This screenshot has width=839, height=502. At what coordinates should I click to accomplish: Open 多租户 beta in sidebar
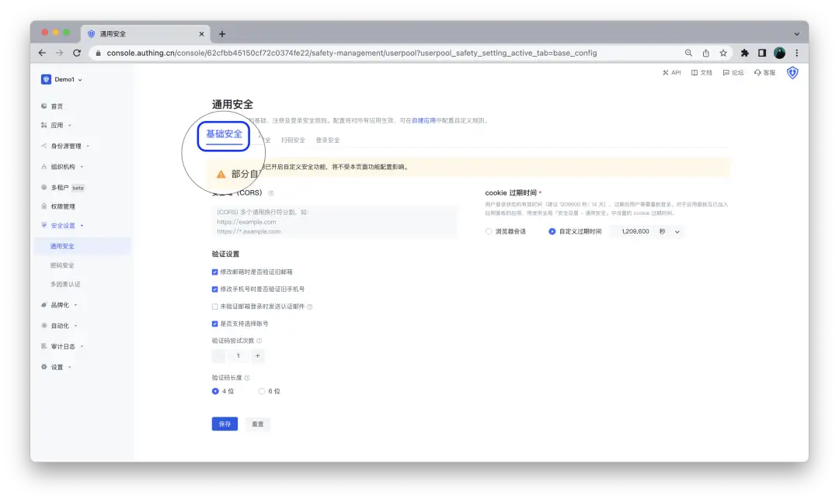point(63,188)
